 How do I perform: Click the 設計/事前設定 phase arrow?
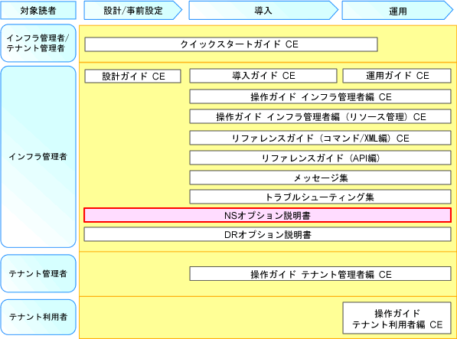point(133,10)
